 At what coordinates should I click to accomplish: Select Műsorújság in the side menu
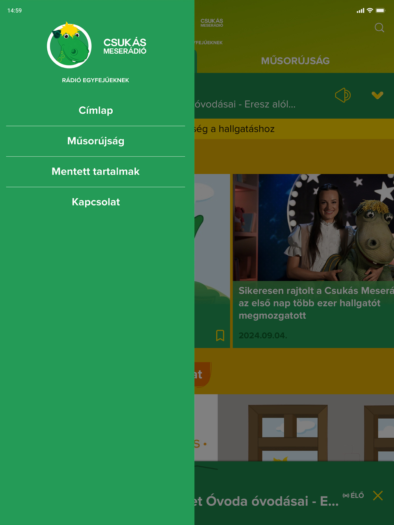(96, 141)
